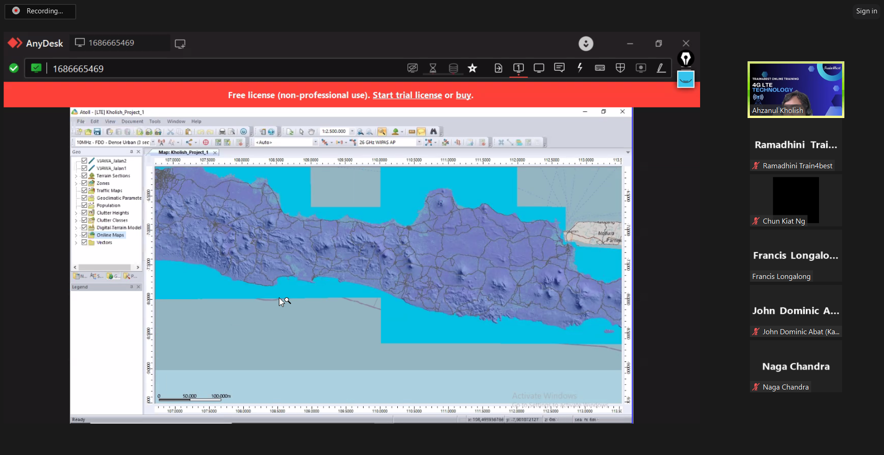Uncheck the Traffic Maps layer
This screenshot has height=455, width=884.
click(84, 190)
